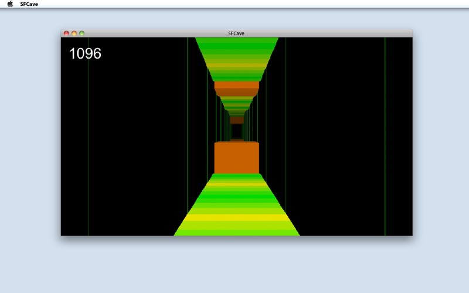Zoom the SFCave window with green button
The width and height of the screenshot is (469, 293).
click(81, 33)
